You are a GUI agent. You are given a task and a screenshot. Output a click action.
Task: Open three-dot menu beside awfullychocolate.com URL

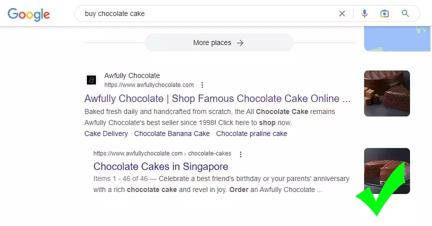202,85
